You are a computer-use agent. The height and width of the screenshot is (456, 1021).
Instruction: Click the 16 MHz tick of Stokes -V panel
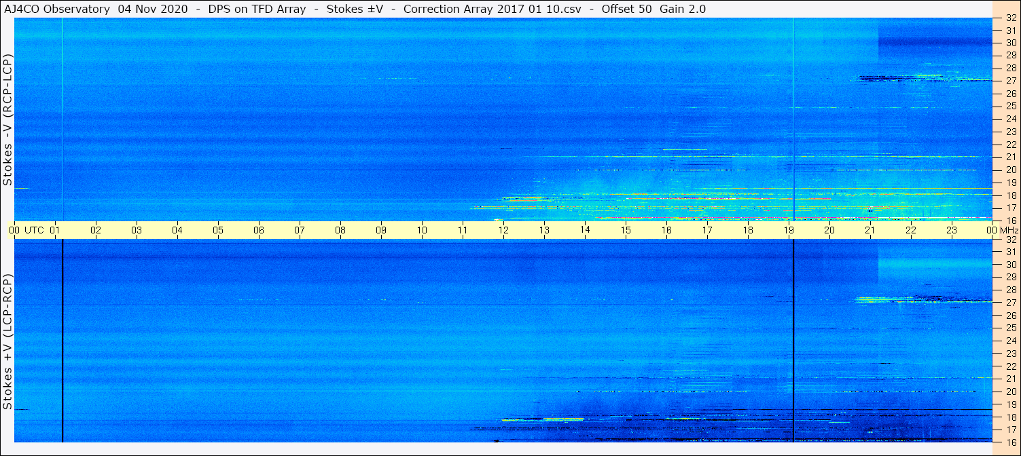[1011, 220]
